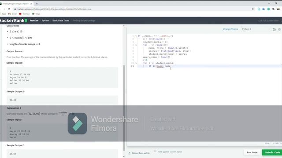Click the scroll-down arrow of problem panel
The width and height of the screenshot is (282, 158).
coord(124,157)
